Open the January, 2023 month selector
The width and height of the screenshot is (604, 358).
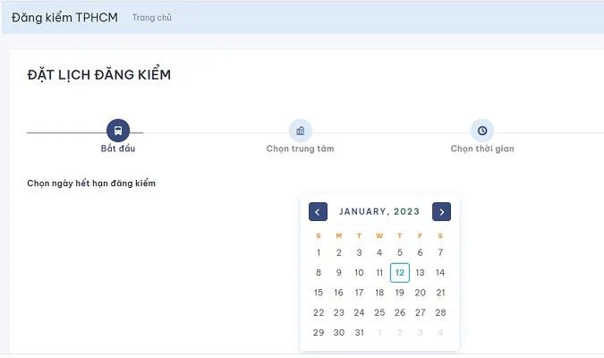379,212
